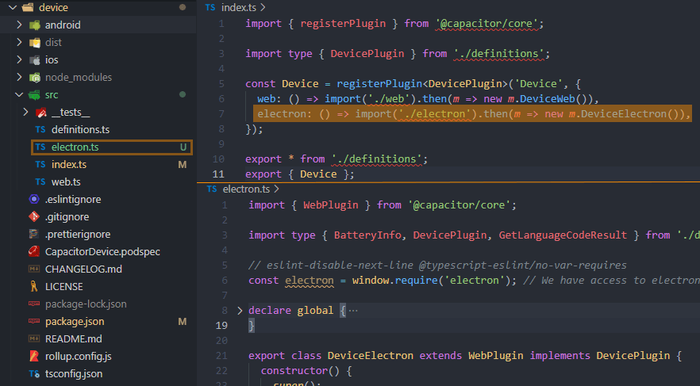Select the android folder row
Viewport: 700px width, 386px height.
(x=98, y=25)
